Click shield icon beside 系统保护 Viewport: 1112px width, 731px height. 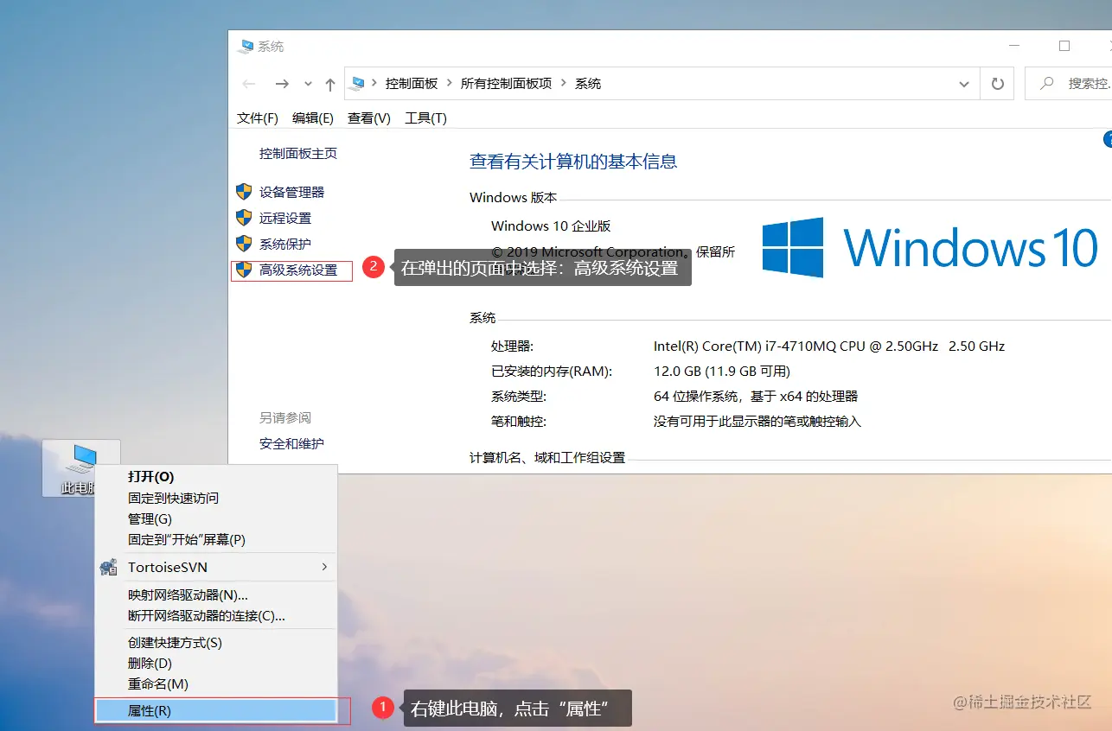(x=244, y=244)
